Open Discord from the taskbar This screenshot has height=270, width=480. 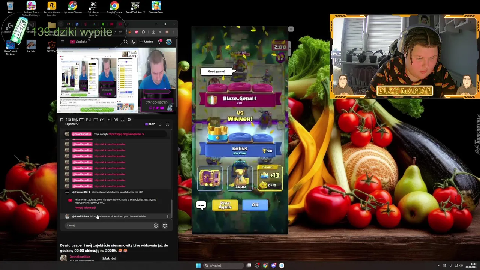tap(274, 265)
